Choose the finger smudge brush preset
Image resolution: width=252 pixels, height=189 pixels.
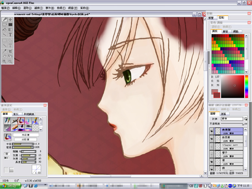click(14, 128)
